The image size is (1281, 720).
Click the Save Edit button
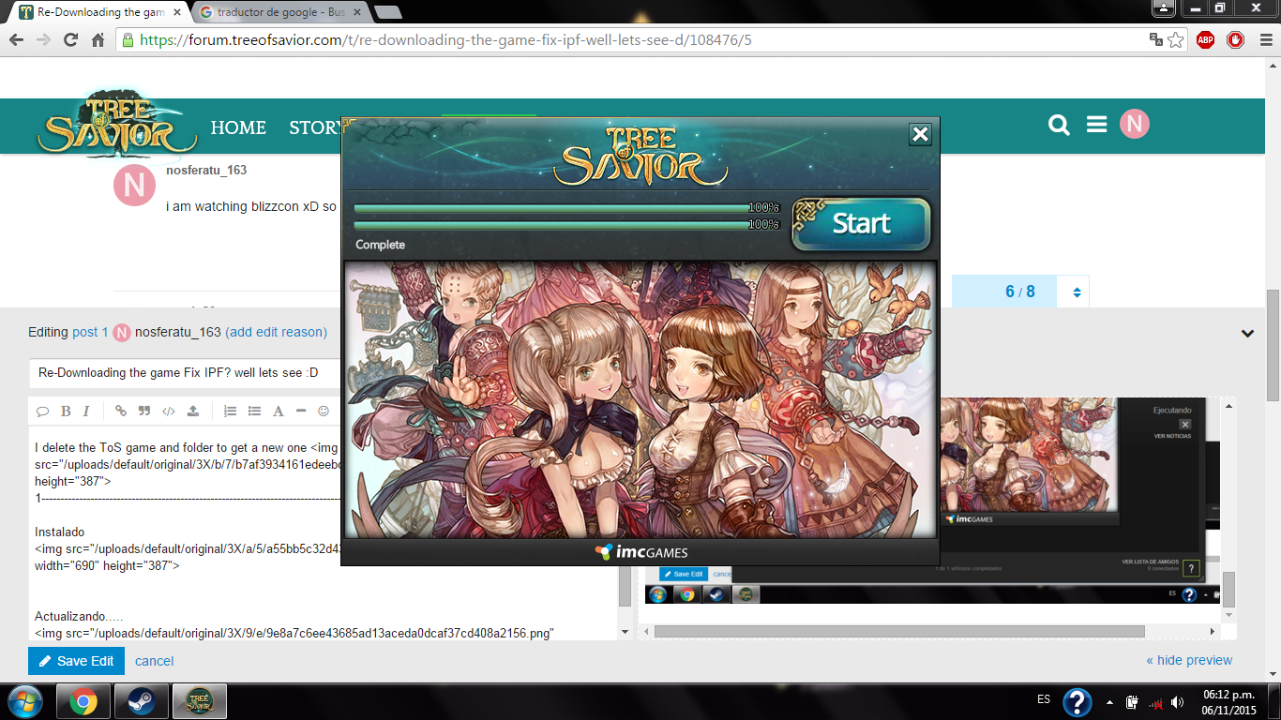click(x=76, y=661)
